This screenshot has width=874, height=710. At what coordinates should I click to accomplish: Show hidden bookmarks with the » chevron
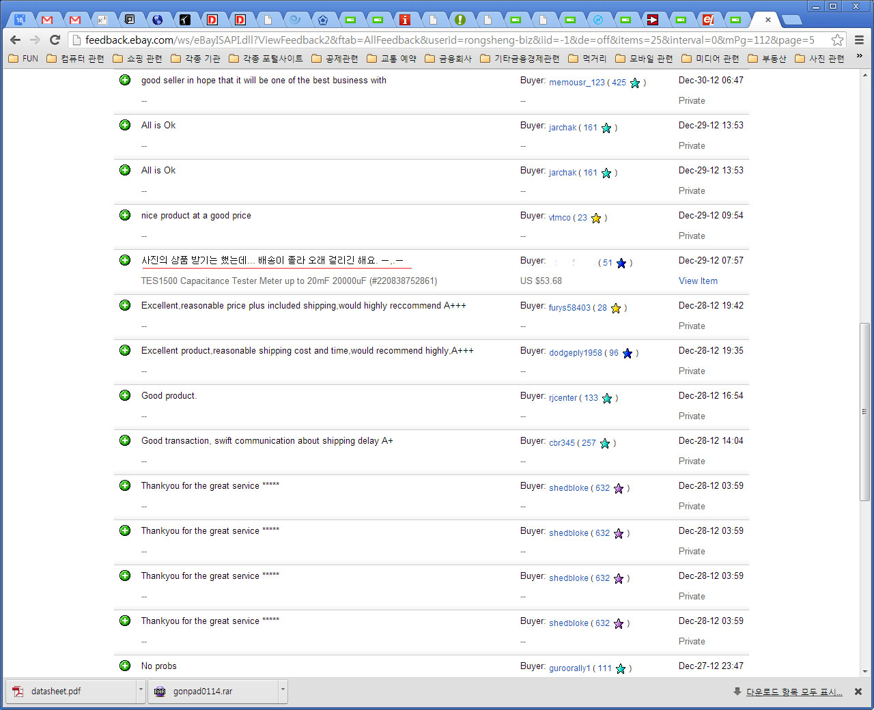click(860, 57)
